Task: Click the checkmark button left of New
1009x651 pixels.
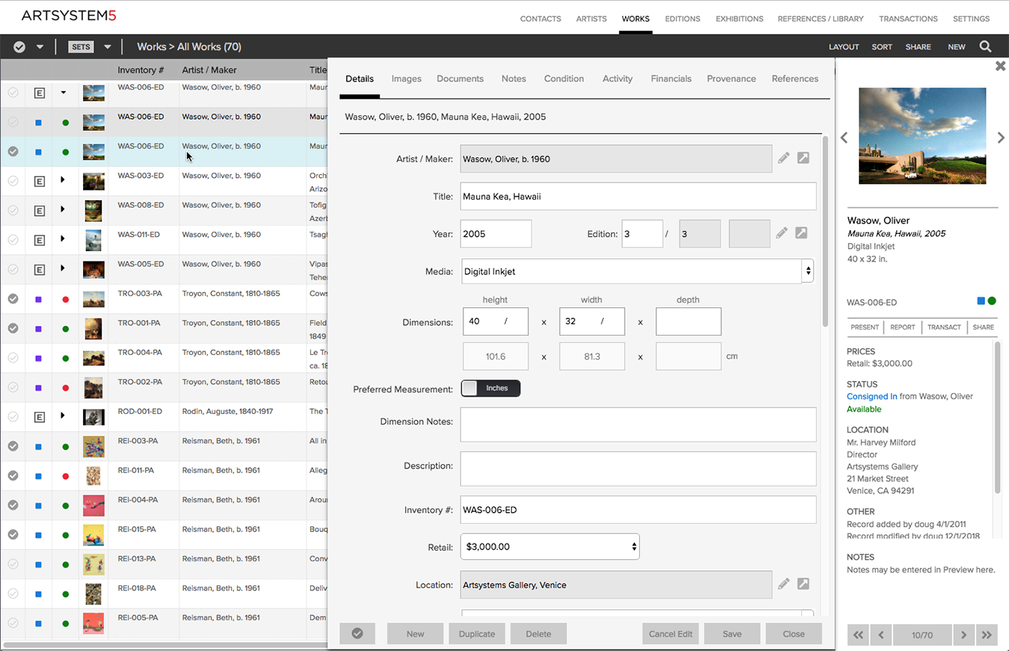Action: (x=357, y=634)
